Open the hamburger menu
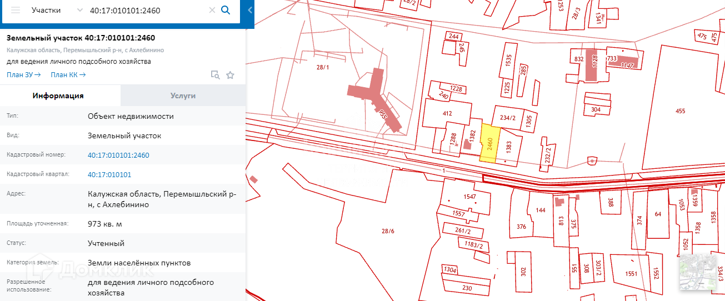 [16, 10]
